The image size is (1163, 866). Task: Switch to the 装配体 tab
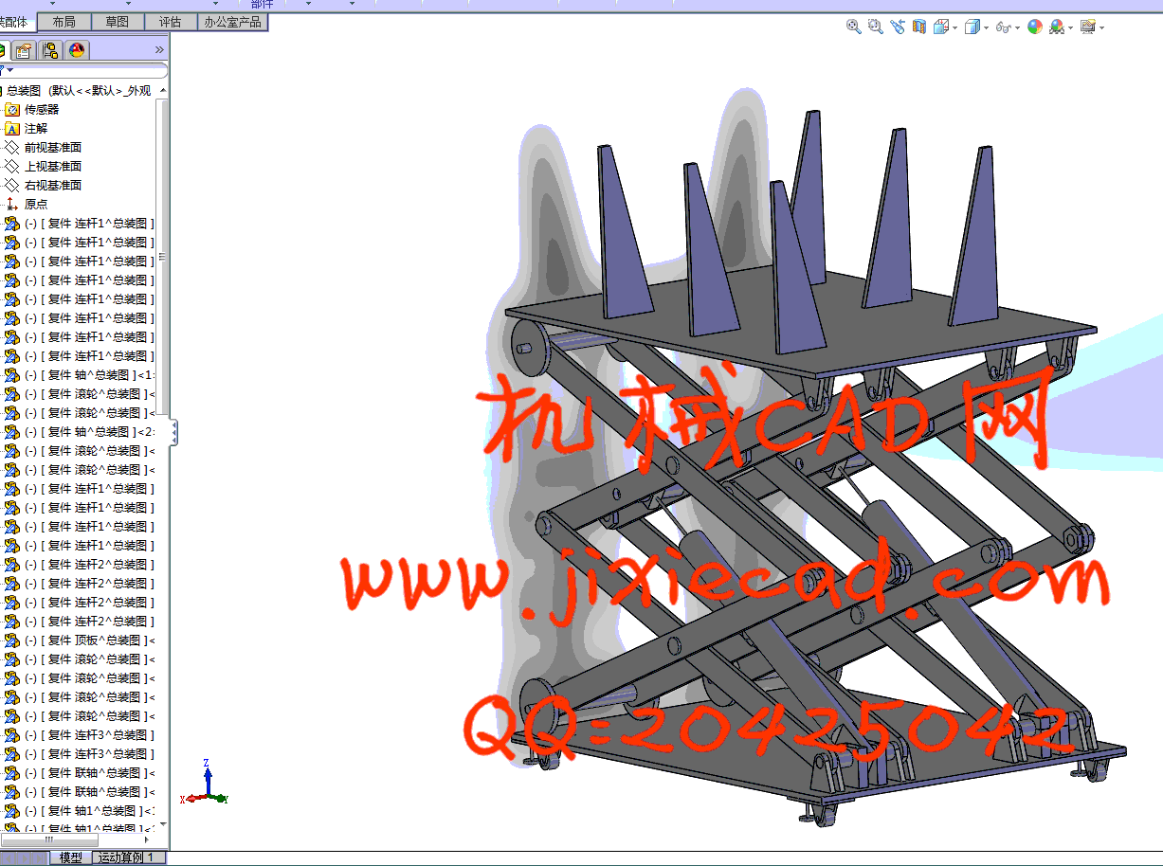coord(16,22)
